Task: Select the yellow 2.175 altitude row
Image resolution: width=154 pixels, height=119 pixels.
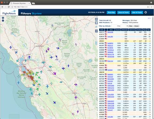Action: [125, 63]
